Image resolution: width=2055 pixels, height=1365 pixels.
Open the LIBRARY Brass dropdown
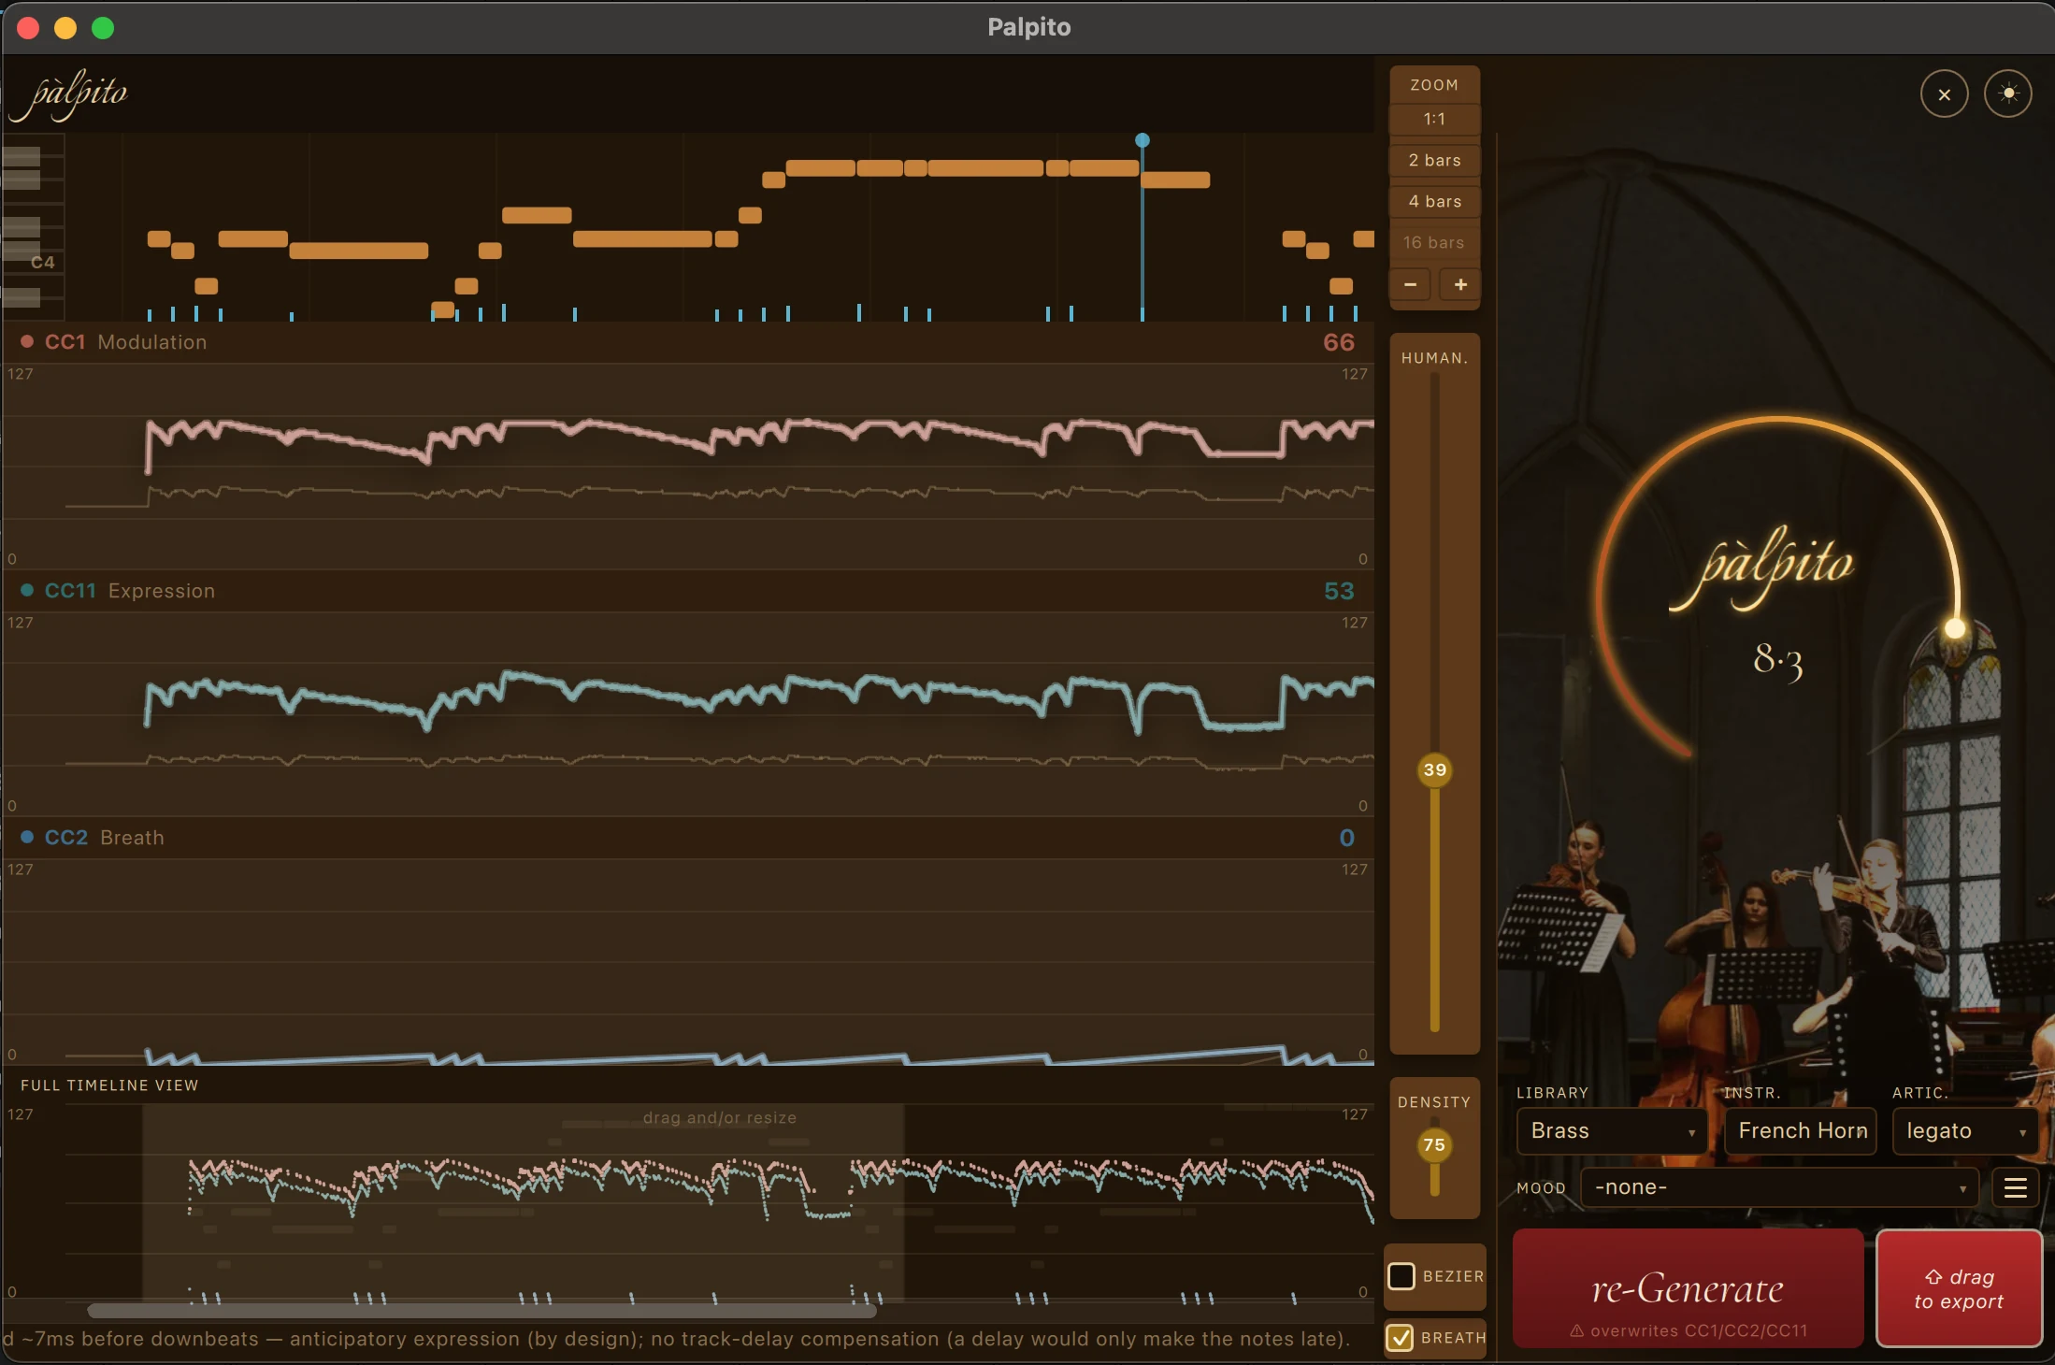1611,1131
